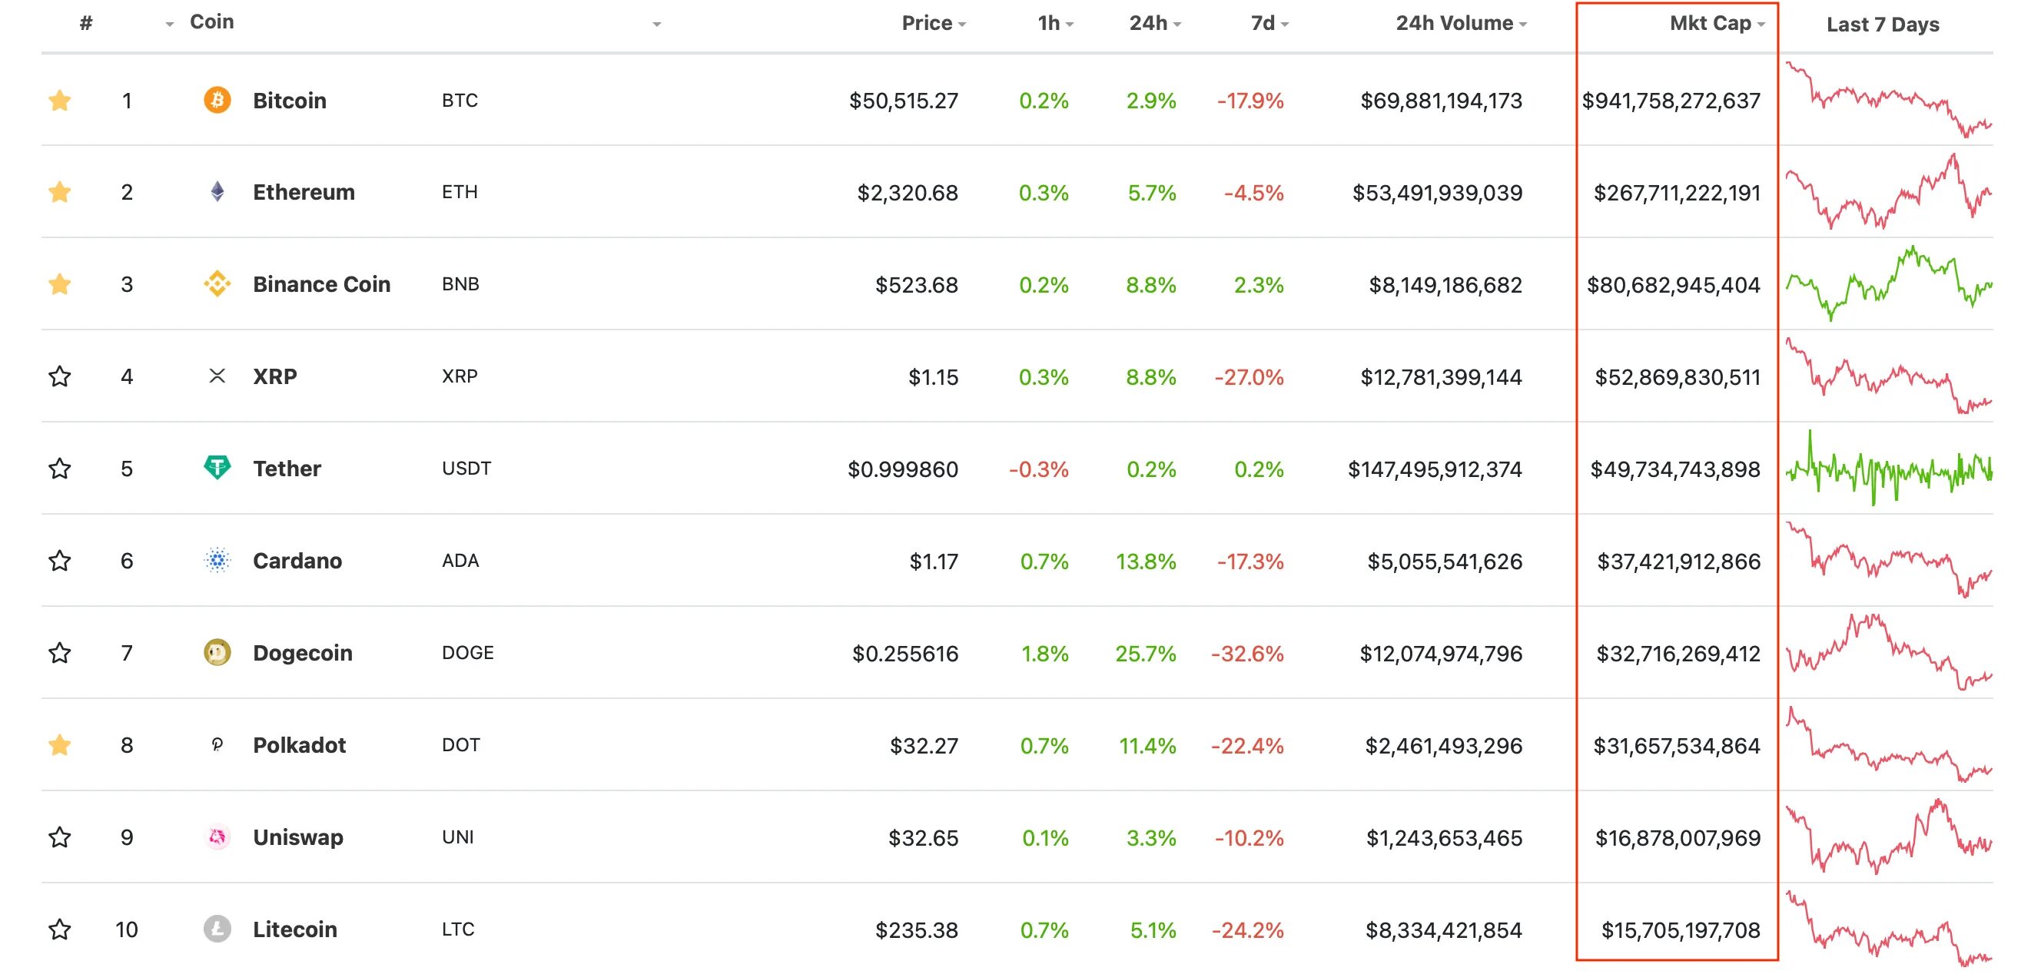This screenshot has width=2041, height=974.
Task: Open the Bitcoin coin page
Action: 289,101
